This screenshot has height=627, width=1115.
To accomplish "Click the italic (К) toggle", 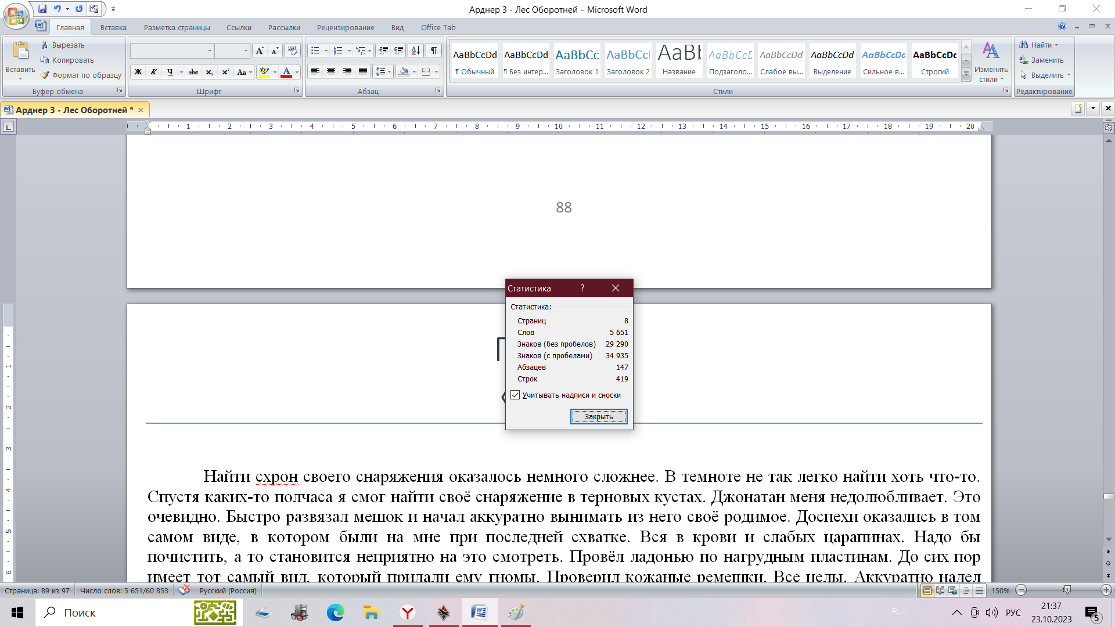I will click(154, 72).
